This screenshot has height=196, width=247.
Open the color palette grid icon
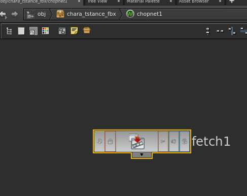click(x=45, y=31)
